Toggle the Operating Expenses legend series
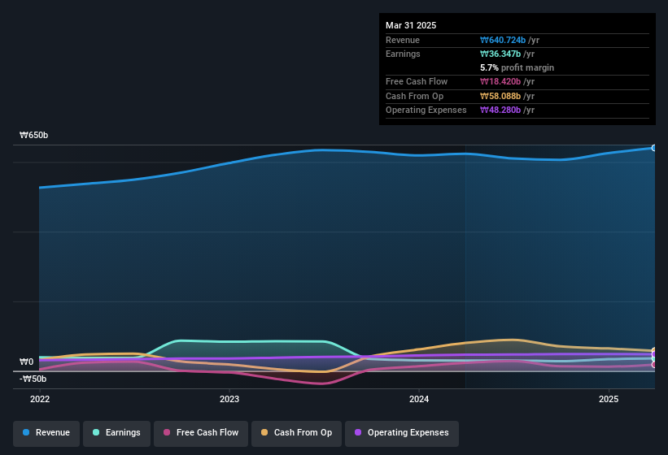The height and width of the screenshot is (455, 668). point(402,433)
